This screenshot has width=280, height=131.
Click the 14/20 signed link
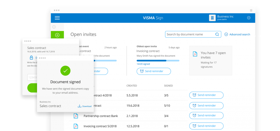tap(143, 64)
